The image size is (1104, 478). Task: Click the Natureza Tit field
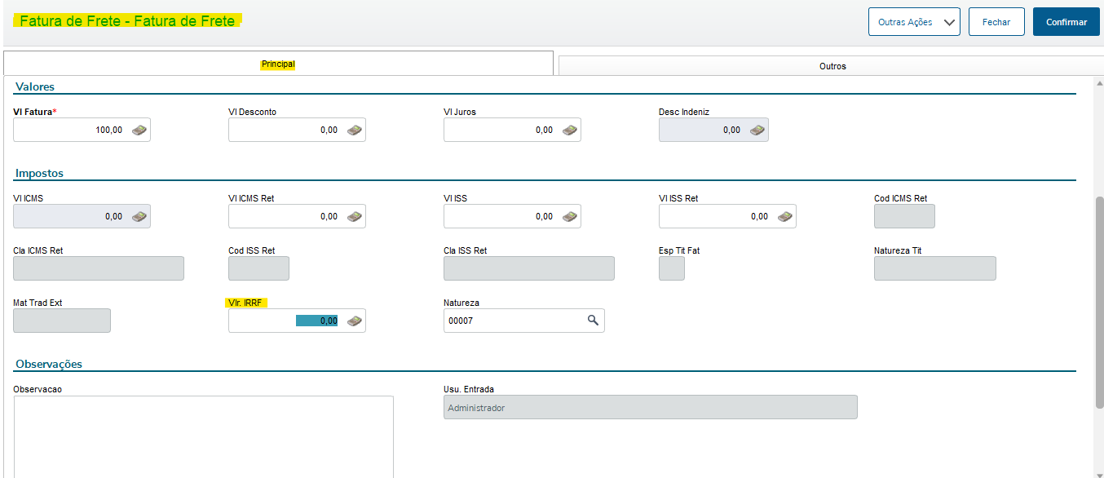[x=935, y=268]
